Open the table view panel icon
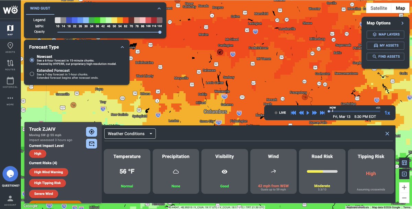Image resolution: width=412 pixels, height=209 pixels. coord(404,163)
